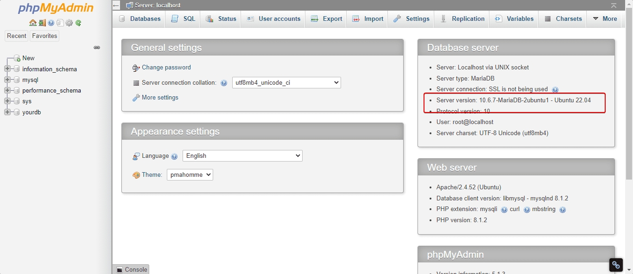Viewport: 633px width, 274px height.
Task: Open navigation panel settings gear icon
Action: coord(69,23)
